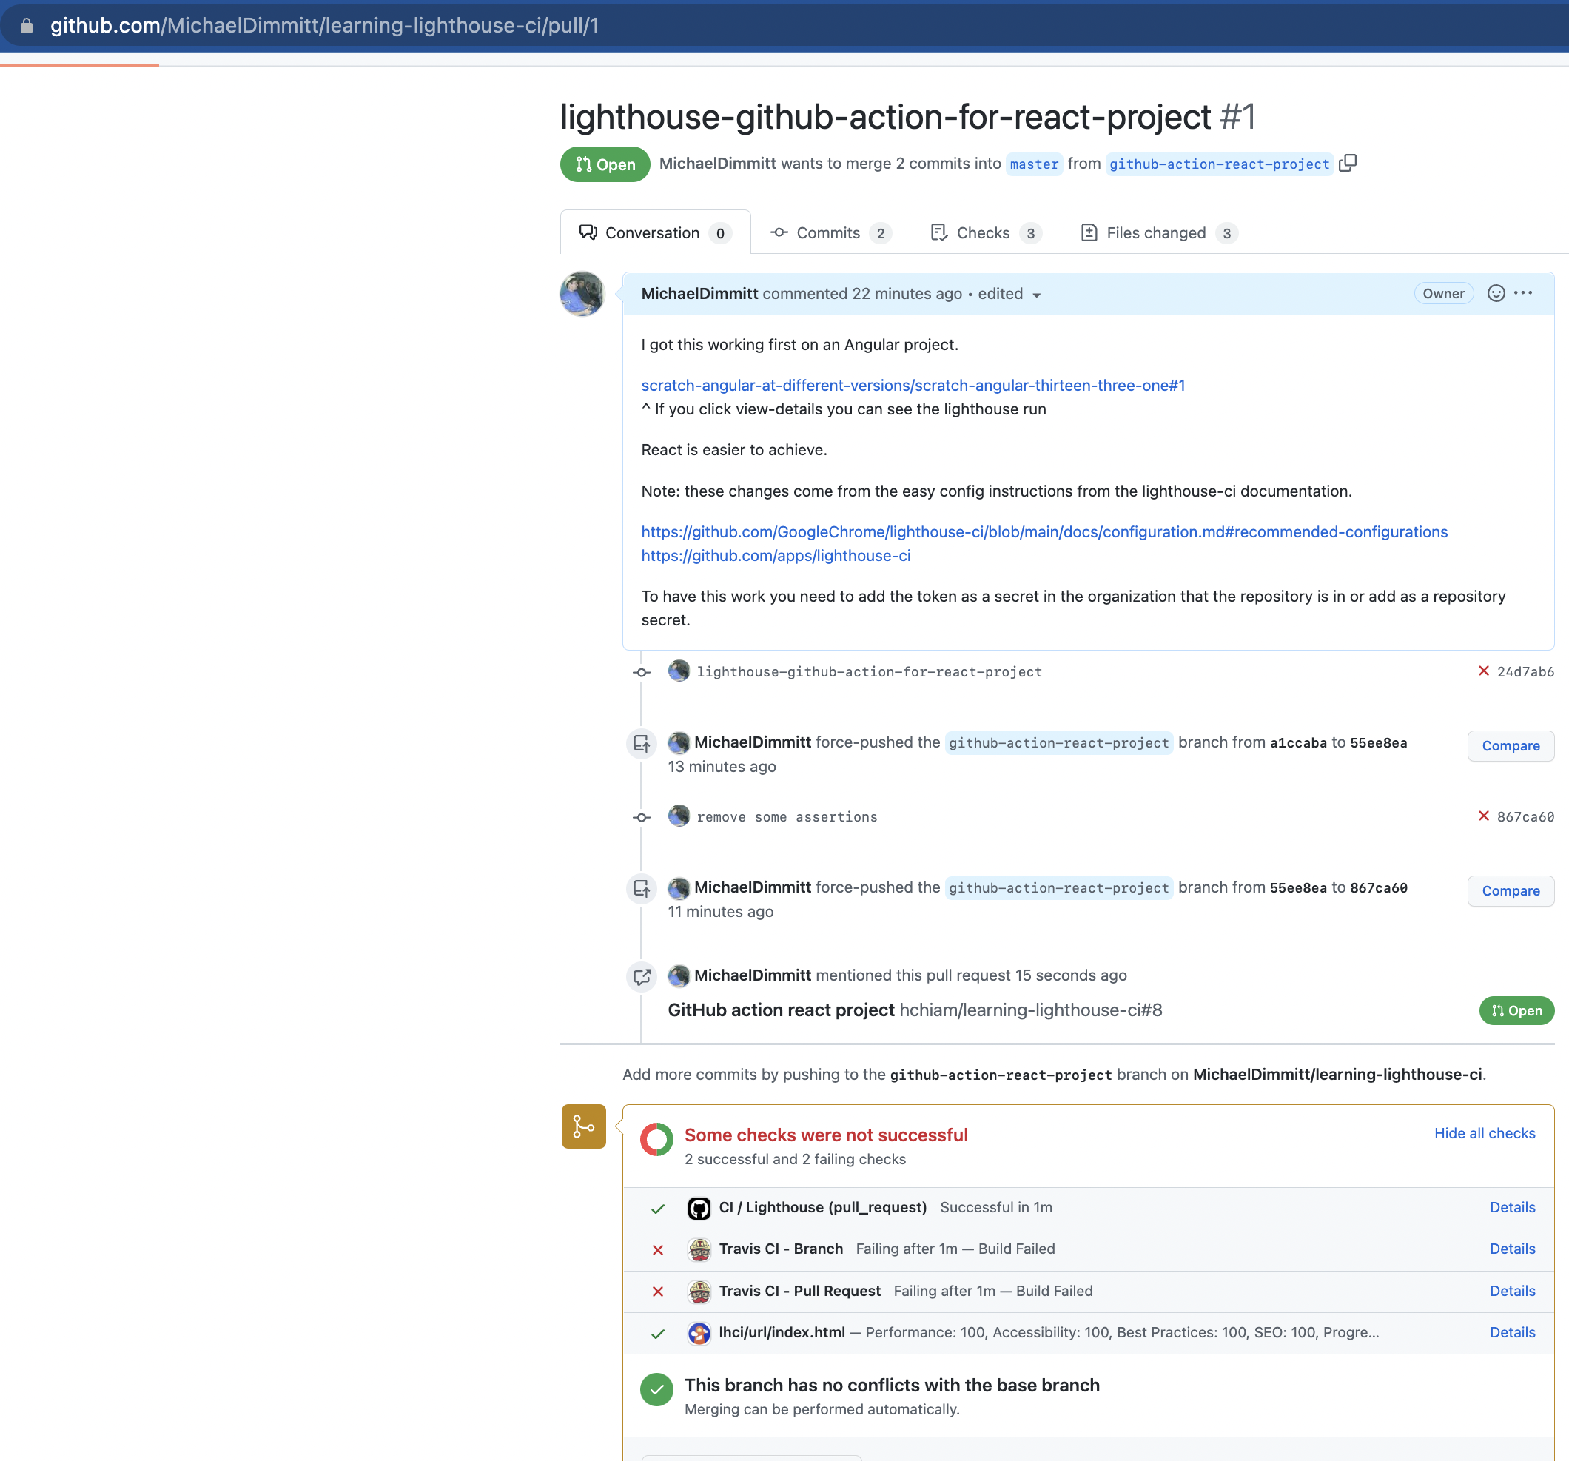Click MichaelDimmitt name in PR merge summary
The height and width of the screenshot is (1461, 1569).
pyautogui.click(x=717, y=164)
